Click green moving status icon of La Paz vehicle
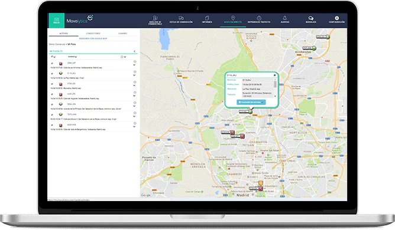Image resolution: width=395 pixels, height=230 pixels. click(61, 73)
